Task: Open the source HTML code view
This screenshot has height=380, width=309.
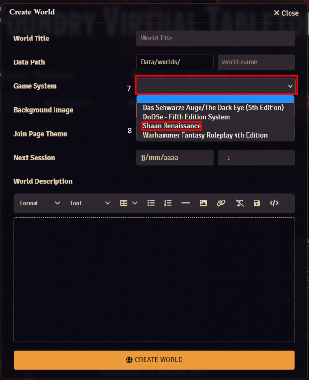Action: pyautogui.click(x=274, y=203)
